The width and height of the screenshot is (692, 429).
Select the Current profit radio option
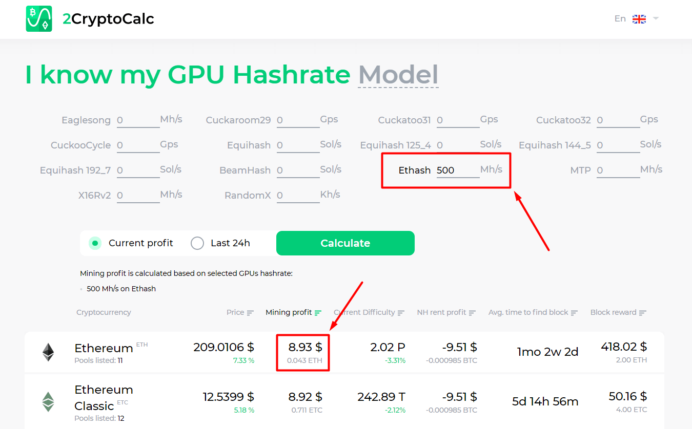(95, 243)
